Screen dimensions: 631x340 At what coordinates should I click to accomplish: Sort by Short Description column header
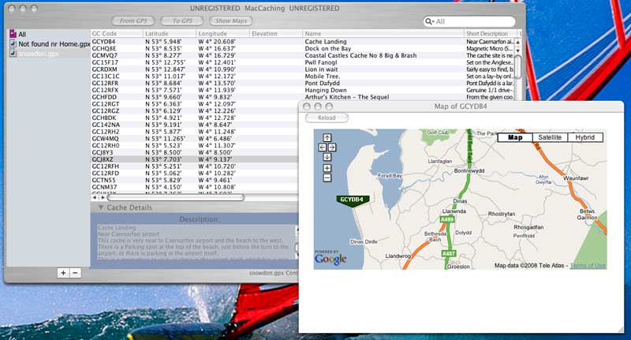click(x=491, y=34)
